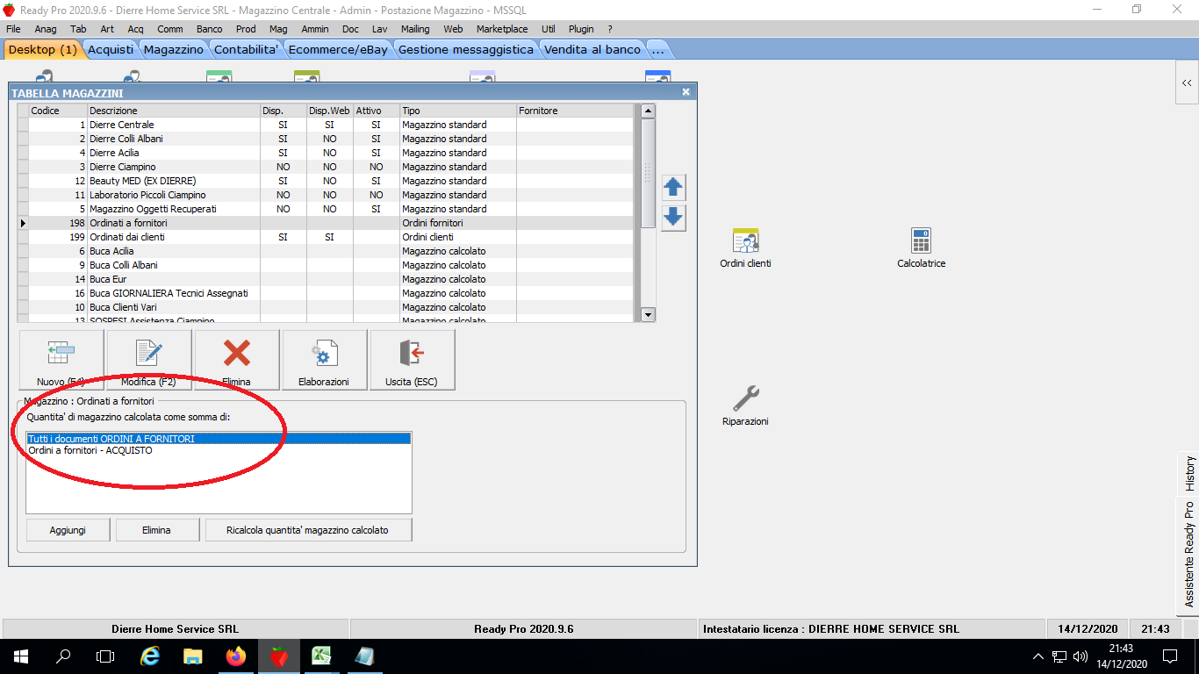Select the Dierre Acilia row
The width and height of the screenshot is (1199, 674).
click(x=325, y=153)
